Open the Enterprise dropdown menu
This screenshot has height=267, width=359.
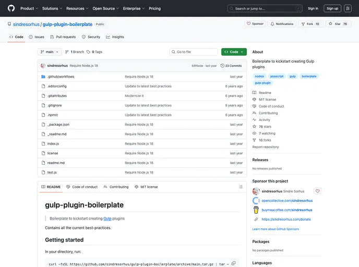[134, 8]
